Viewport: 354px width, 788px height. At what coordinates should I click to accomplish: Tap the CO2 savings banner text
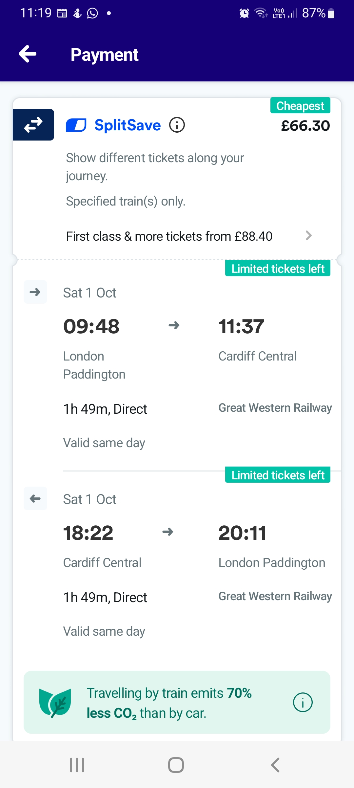tap(169, 703)
